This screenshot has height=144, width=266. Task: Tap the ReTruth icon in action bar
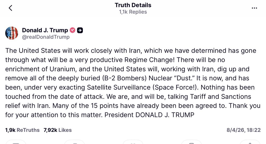click(x=74, y=143)
